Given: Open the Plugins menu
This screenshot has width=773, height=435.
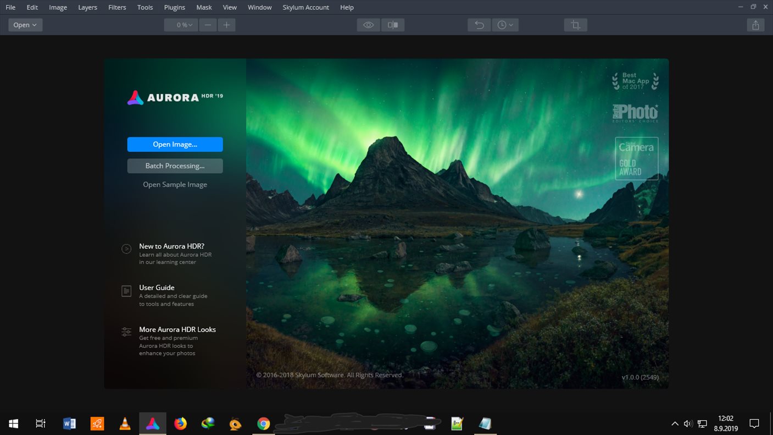Looking at the screenshot, I should click(175, 7).
